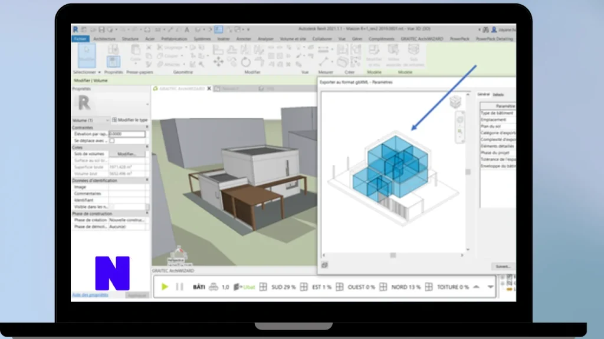Open the Structure ribbon tab
The image size is (604, 339).
coord(130,39)
